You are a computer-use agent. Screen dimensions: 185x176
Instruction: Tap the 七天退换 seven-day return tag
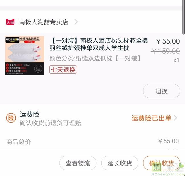point(63,69)
